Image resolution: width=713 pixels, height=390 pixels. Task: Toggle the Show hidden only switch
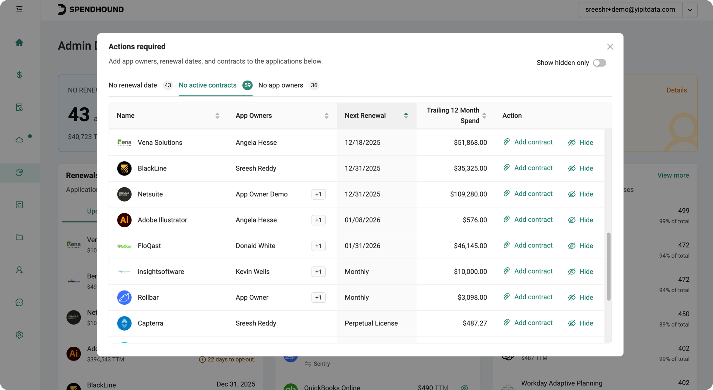599,63
